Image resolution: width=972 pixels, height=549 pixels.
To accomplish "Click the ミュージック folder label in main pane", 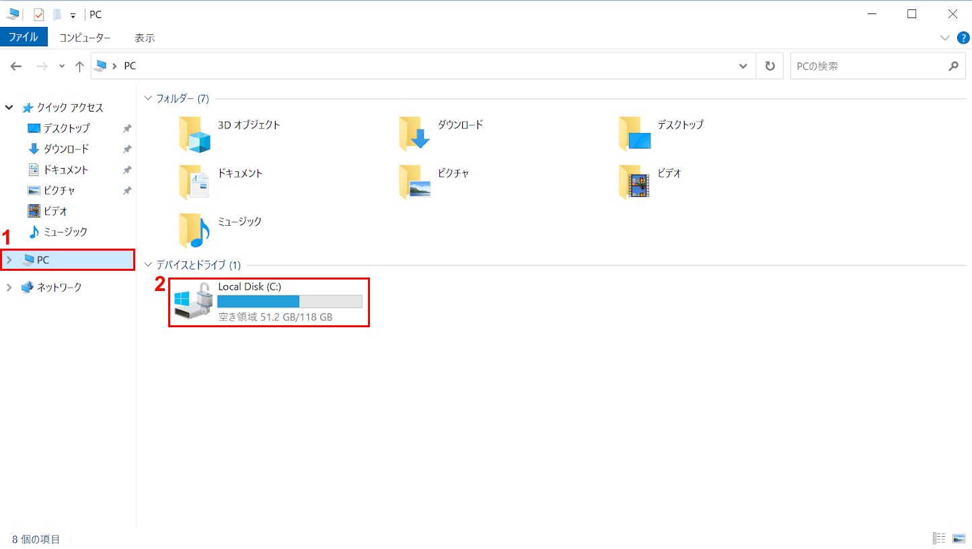I will tap(240, 221).
